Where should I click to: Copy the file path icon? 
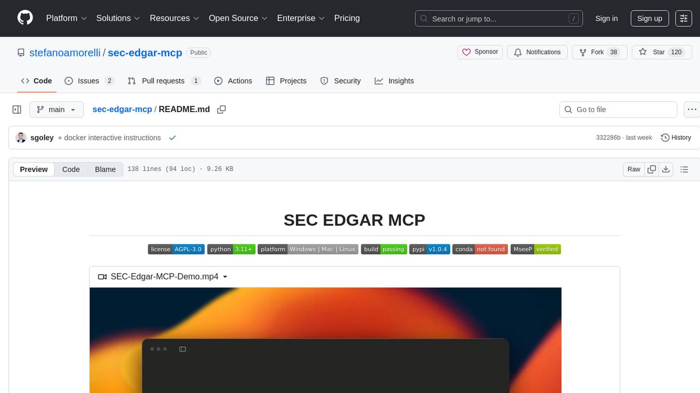tap(222, 110)
